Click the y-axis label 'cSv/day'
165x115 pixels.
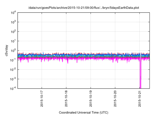6,51
